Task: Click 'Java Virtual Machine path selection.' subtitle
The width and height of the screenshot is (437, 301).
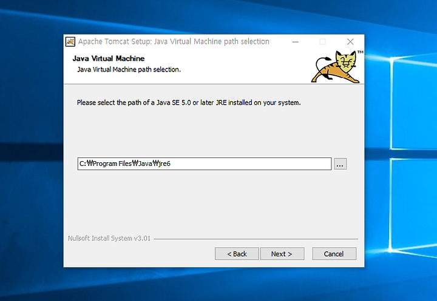Action: [129, 70]
